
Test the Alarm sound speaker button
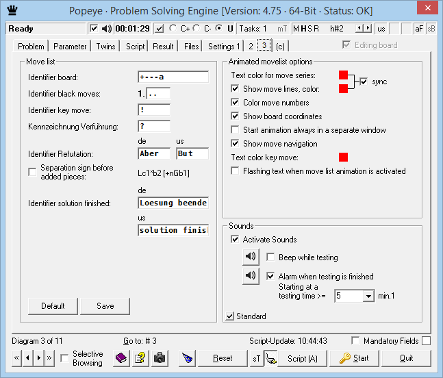[251, 275]
